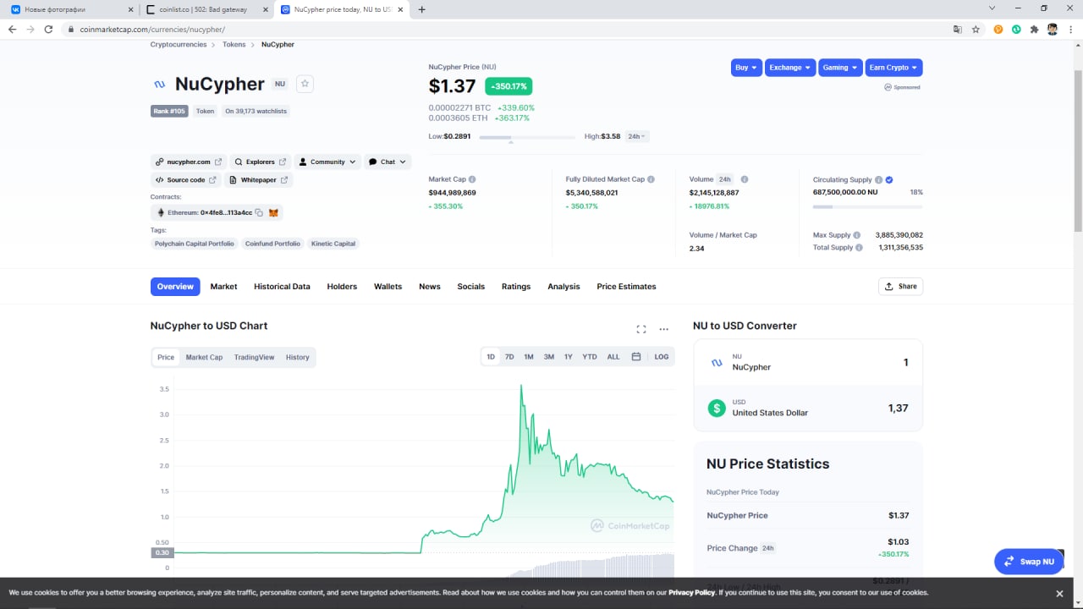Click the Share button
Image resolution: width=1083 pixels, height=609 pixels.
tap(900, 287)
